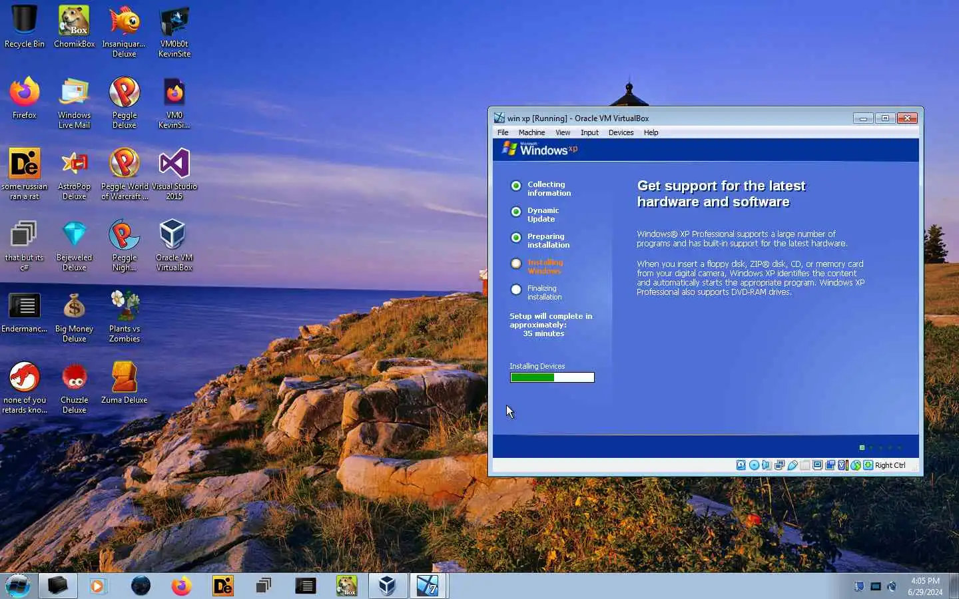The image size is (959, 599).
Task: Select the Recycle Bin desktop icon
Action: coord(25,27)
